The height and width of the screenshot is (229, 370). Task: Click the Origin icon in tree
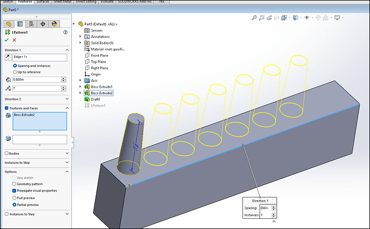(x=87, y=74)
